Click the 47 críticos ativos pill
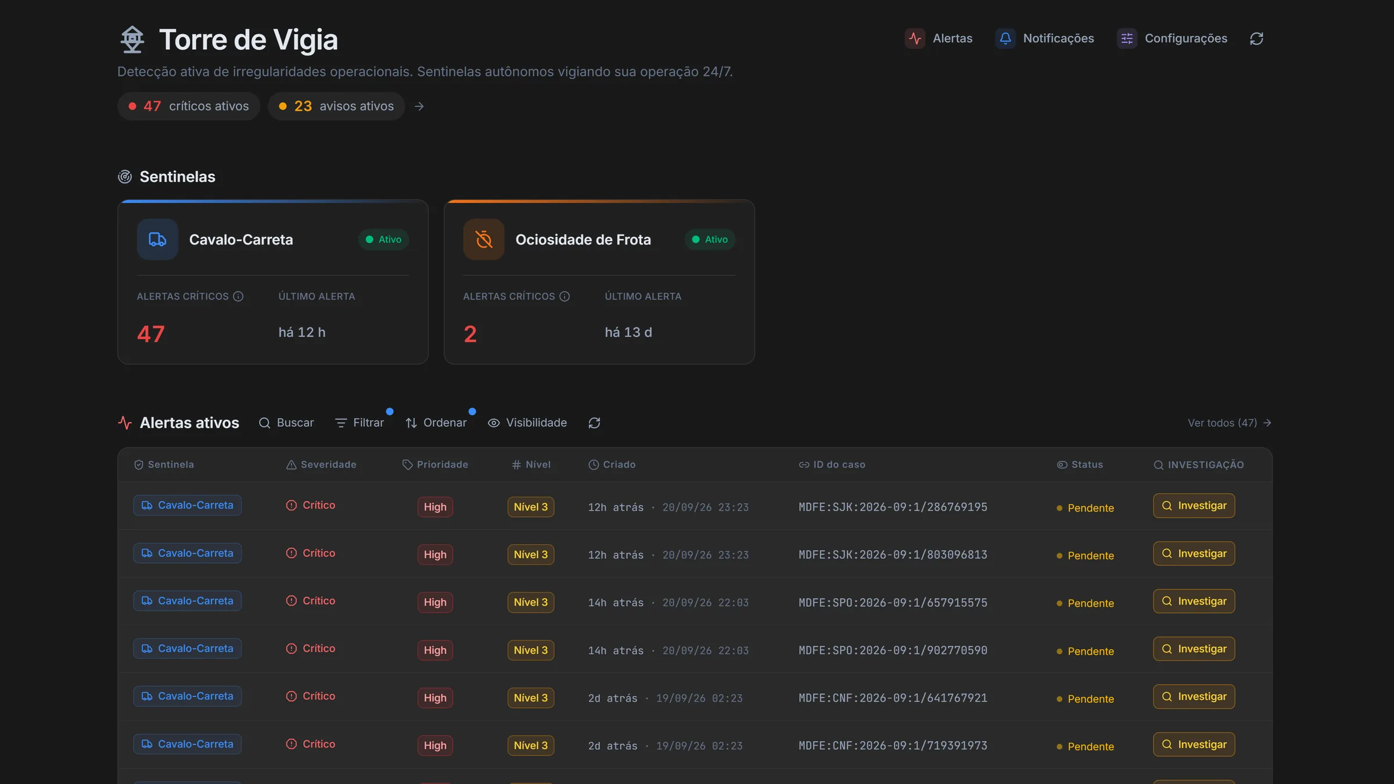Image resolution: width=1394 pixels, height=784 pixels. tap(189, 106)
